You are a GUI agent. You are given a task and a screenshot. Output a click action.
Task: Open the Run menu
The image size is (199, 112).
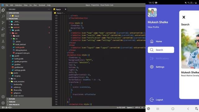pyautogui.click(x=35, y=5)
